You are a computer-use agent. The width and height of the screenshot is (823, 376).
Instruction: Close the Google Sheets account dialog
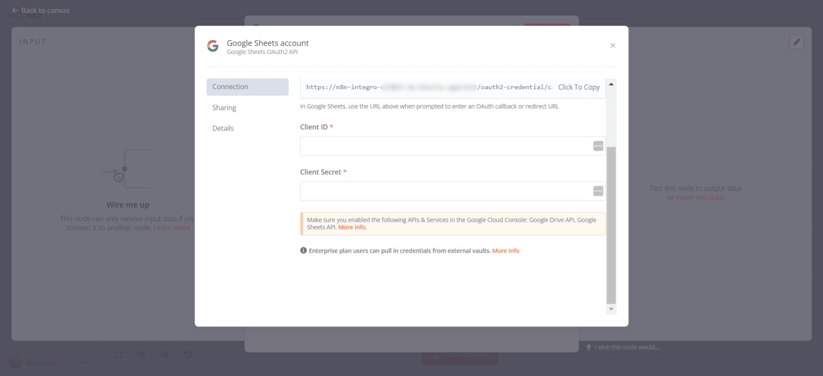[x=613, y=45]
